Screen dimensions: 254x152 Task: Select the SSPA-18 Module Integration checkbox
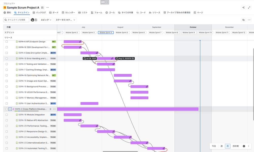pos(7,115)
